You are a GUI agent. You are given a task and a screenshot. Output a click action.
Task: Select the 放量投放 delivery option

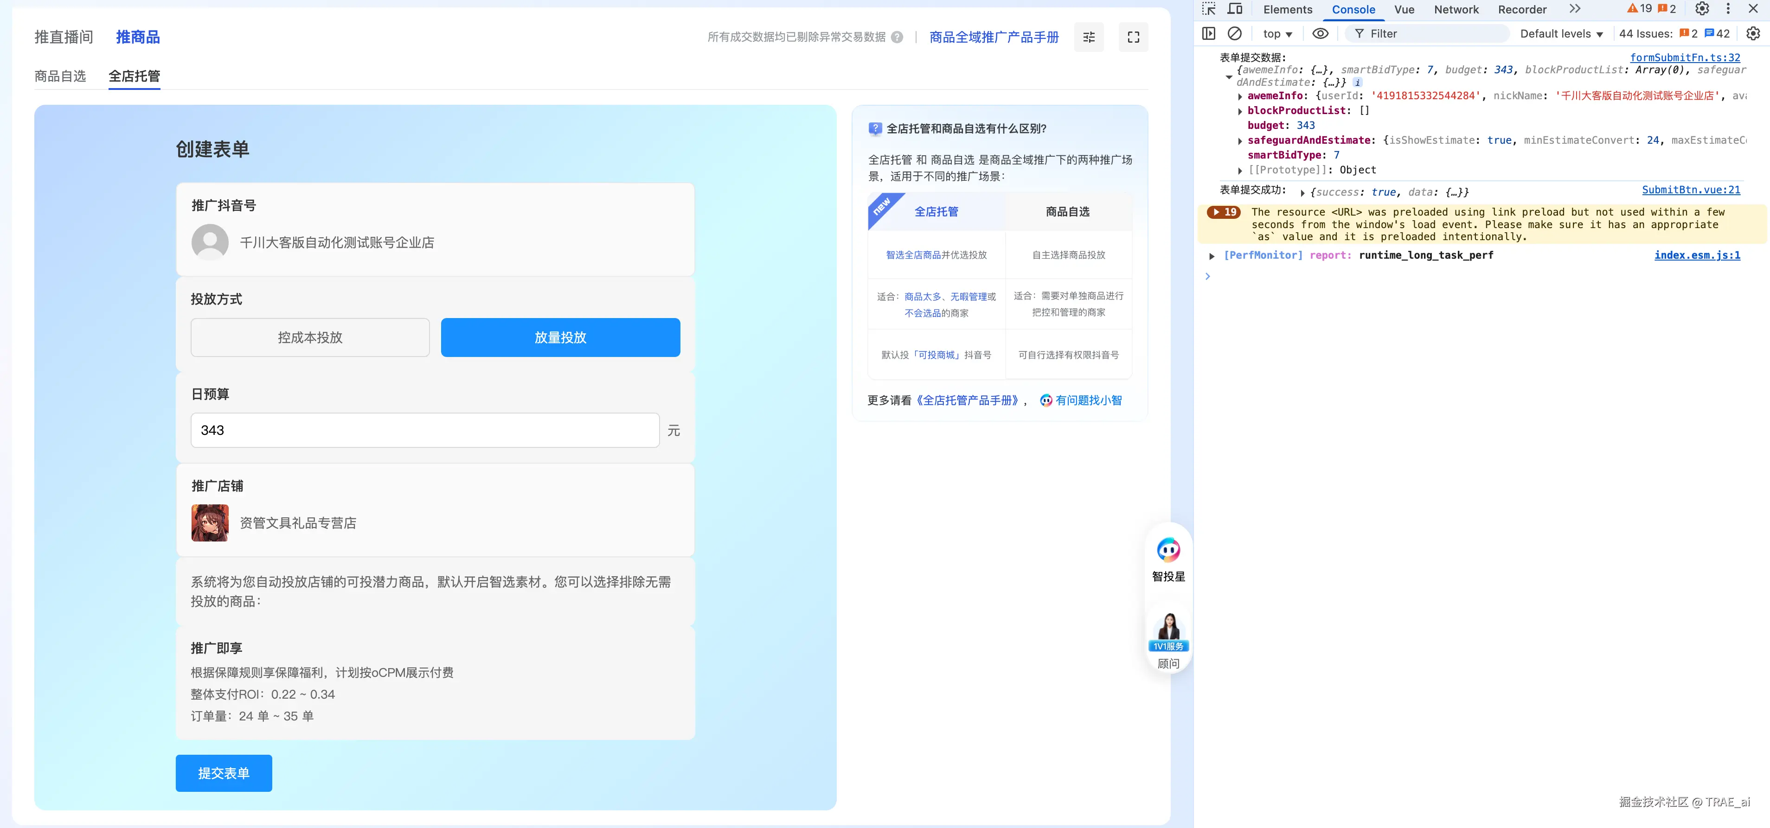560,337
